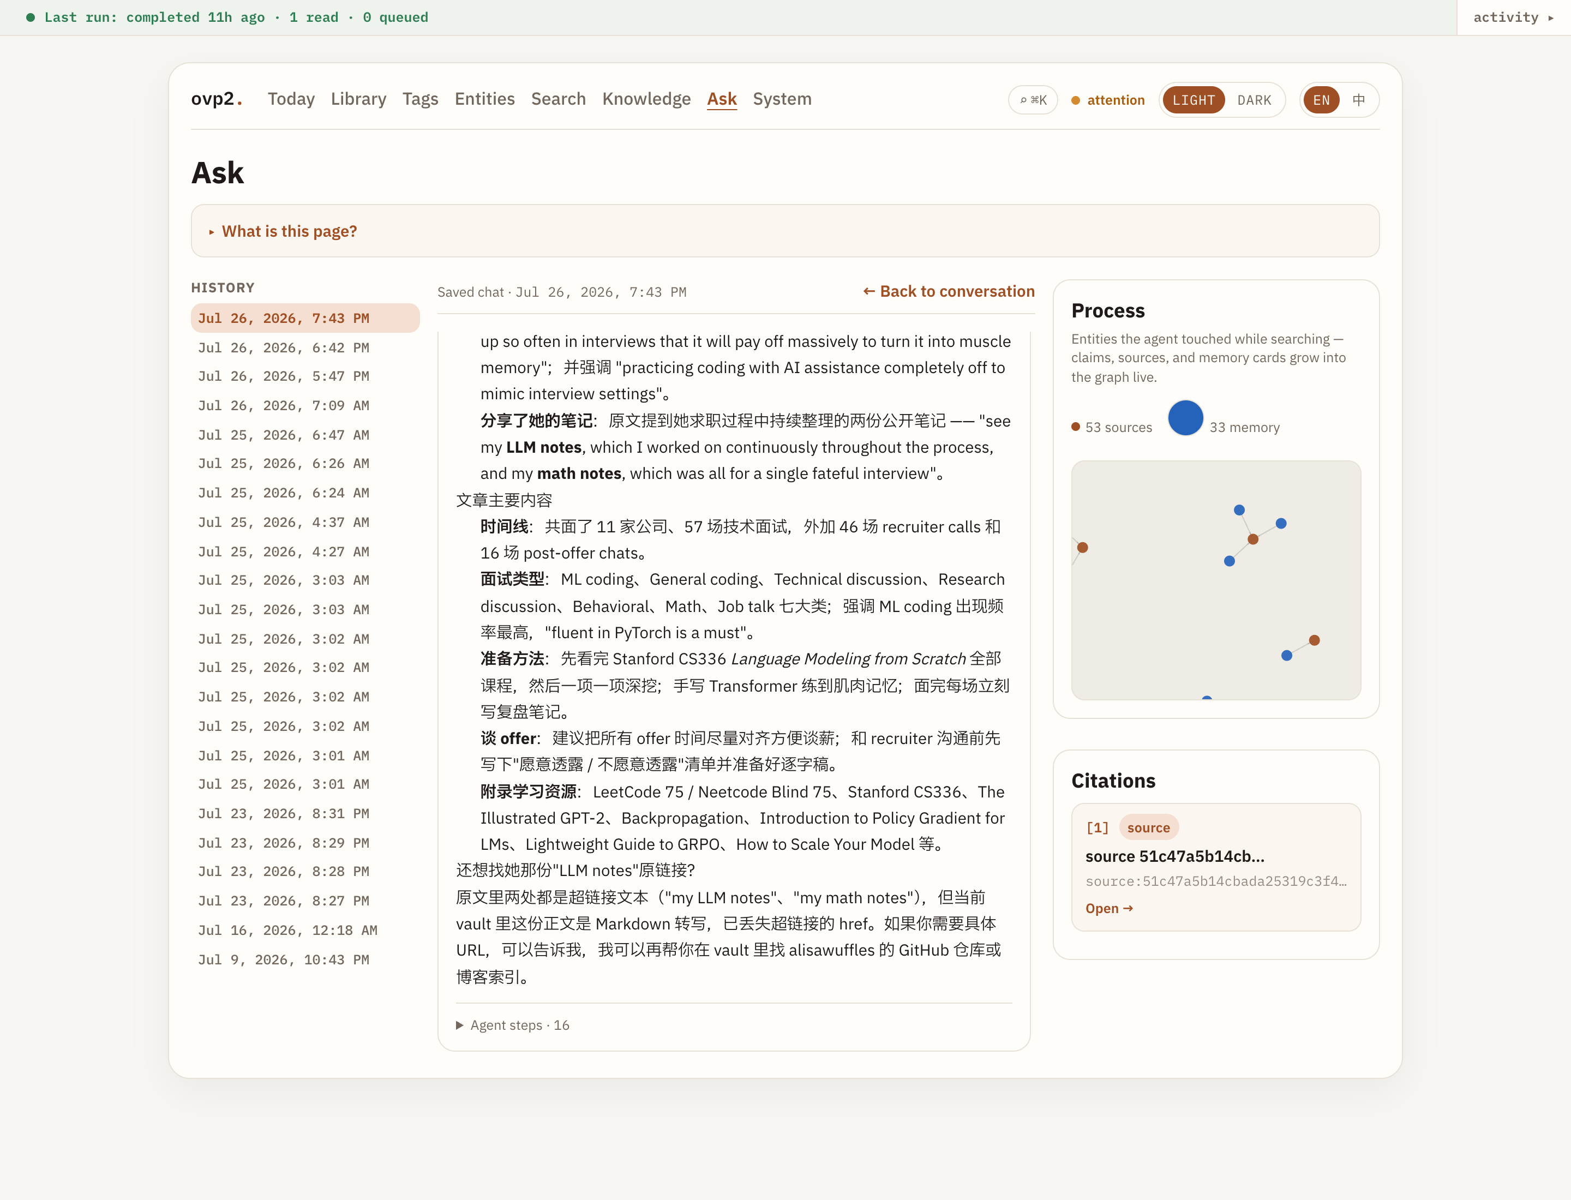Select history Jul 25, 2026, 6:26 AM
This screenshot has height=1200, width=1571.
click(x=305, y=463)
